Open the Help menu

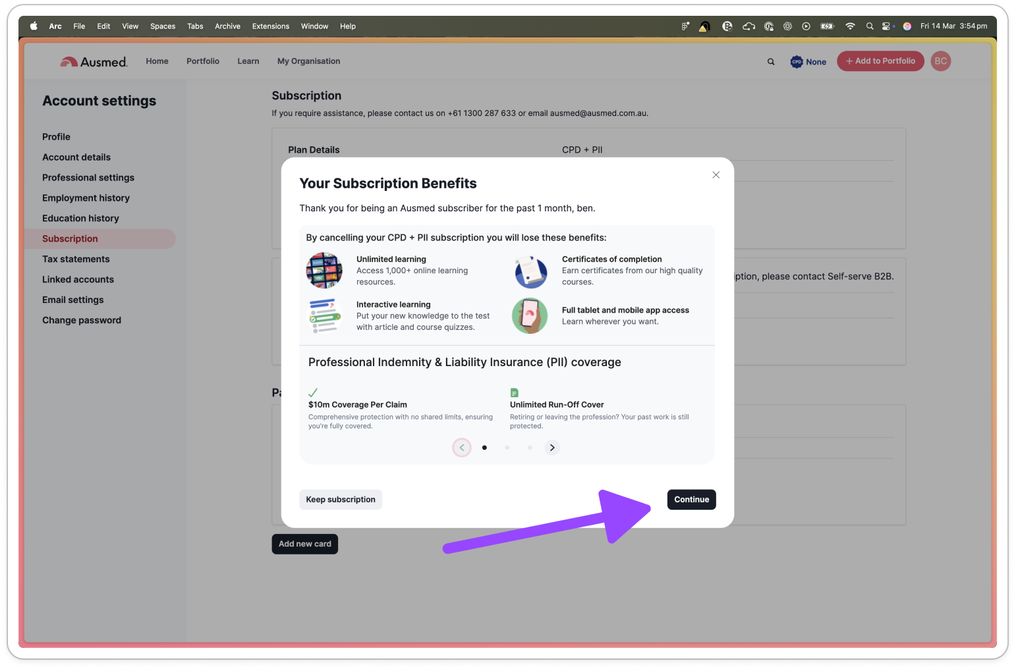348,26
